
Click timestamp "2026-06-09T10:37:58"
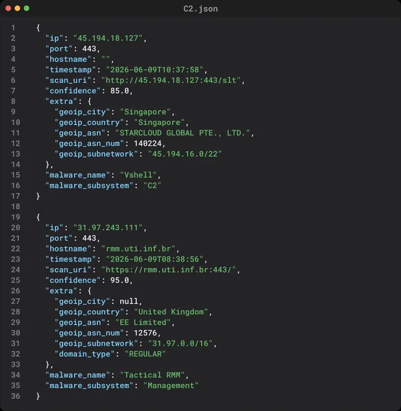[x=155, y=70]
